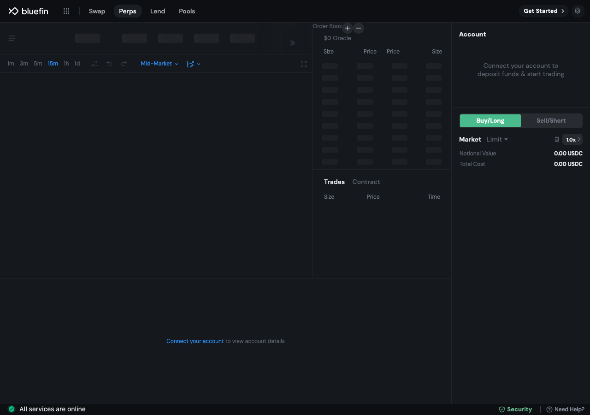Set the 1h chart interval
The height and width of the screenshot is (415, 590).
click(66, 64)
